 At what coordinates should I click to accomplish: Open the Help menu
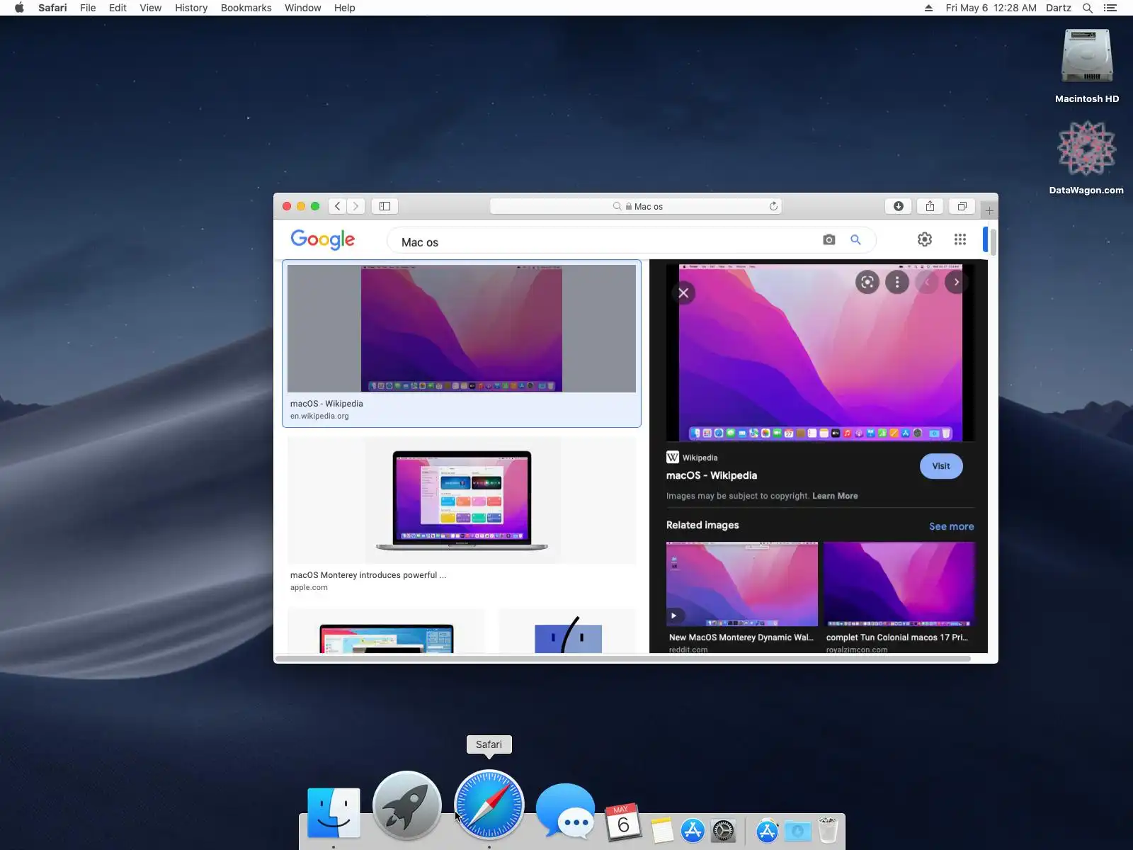pyautogui.click(x=344, y=8)
